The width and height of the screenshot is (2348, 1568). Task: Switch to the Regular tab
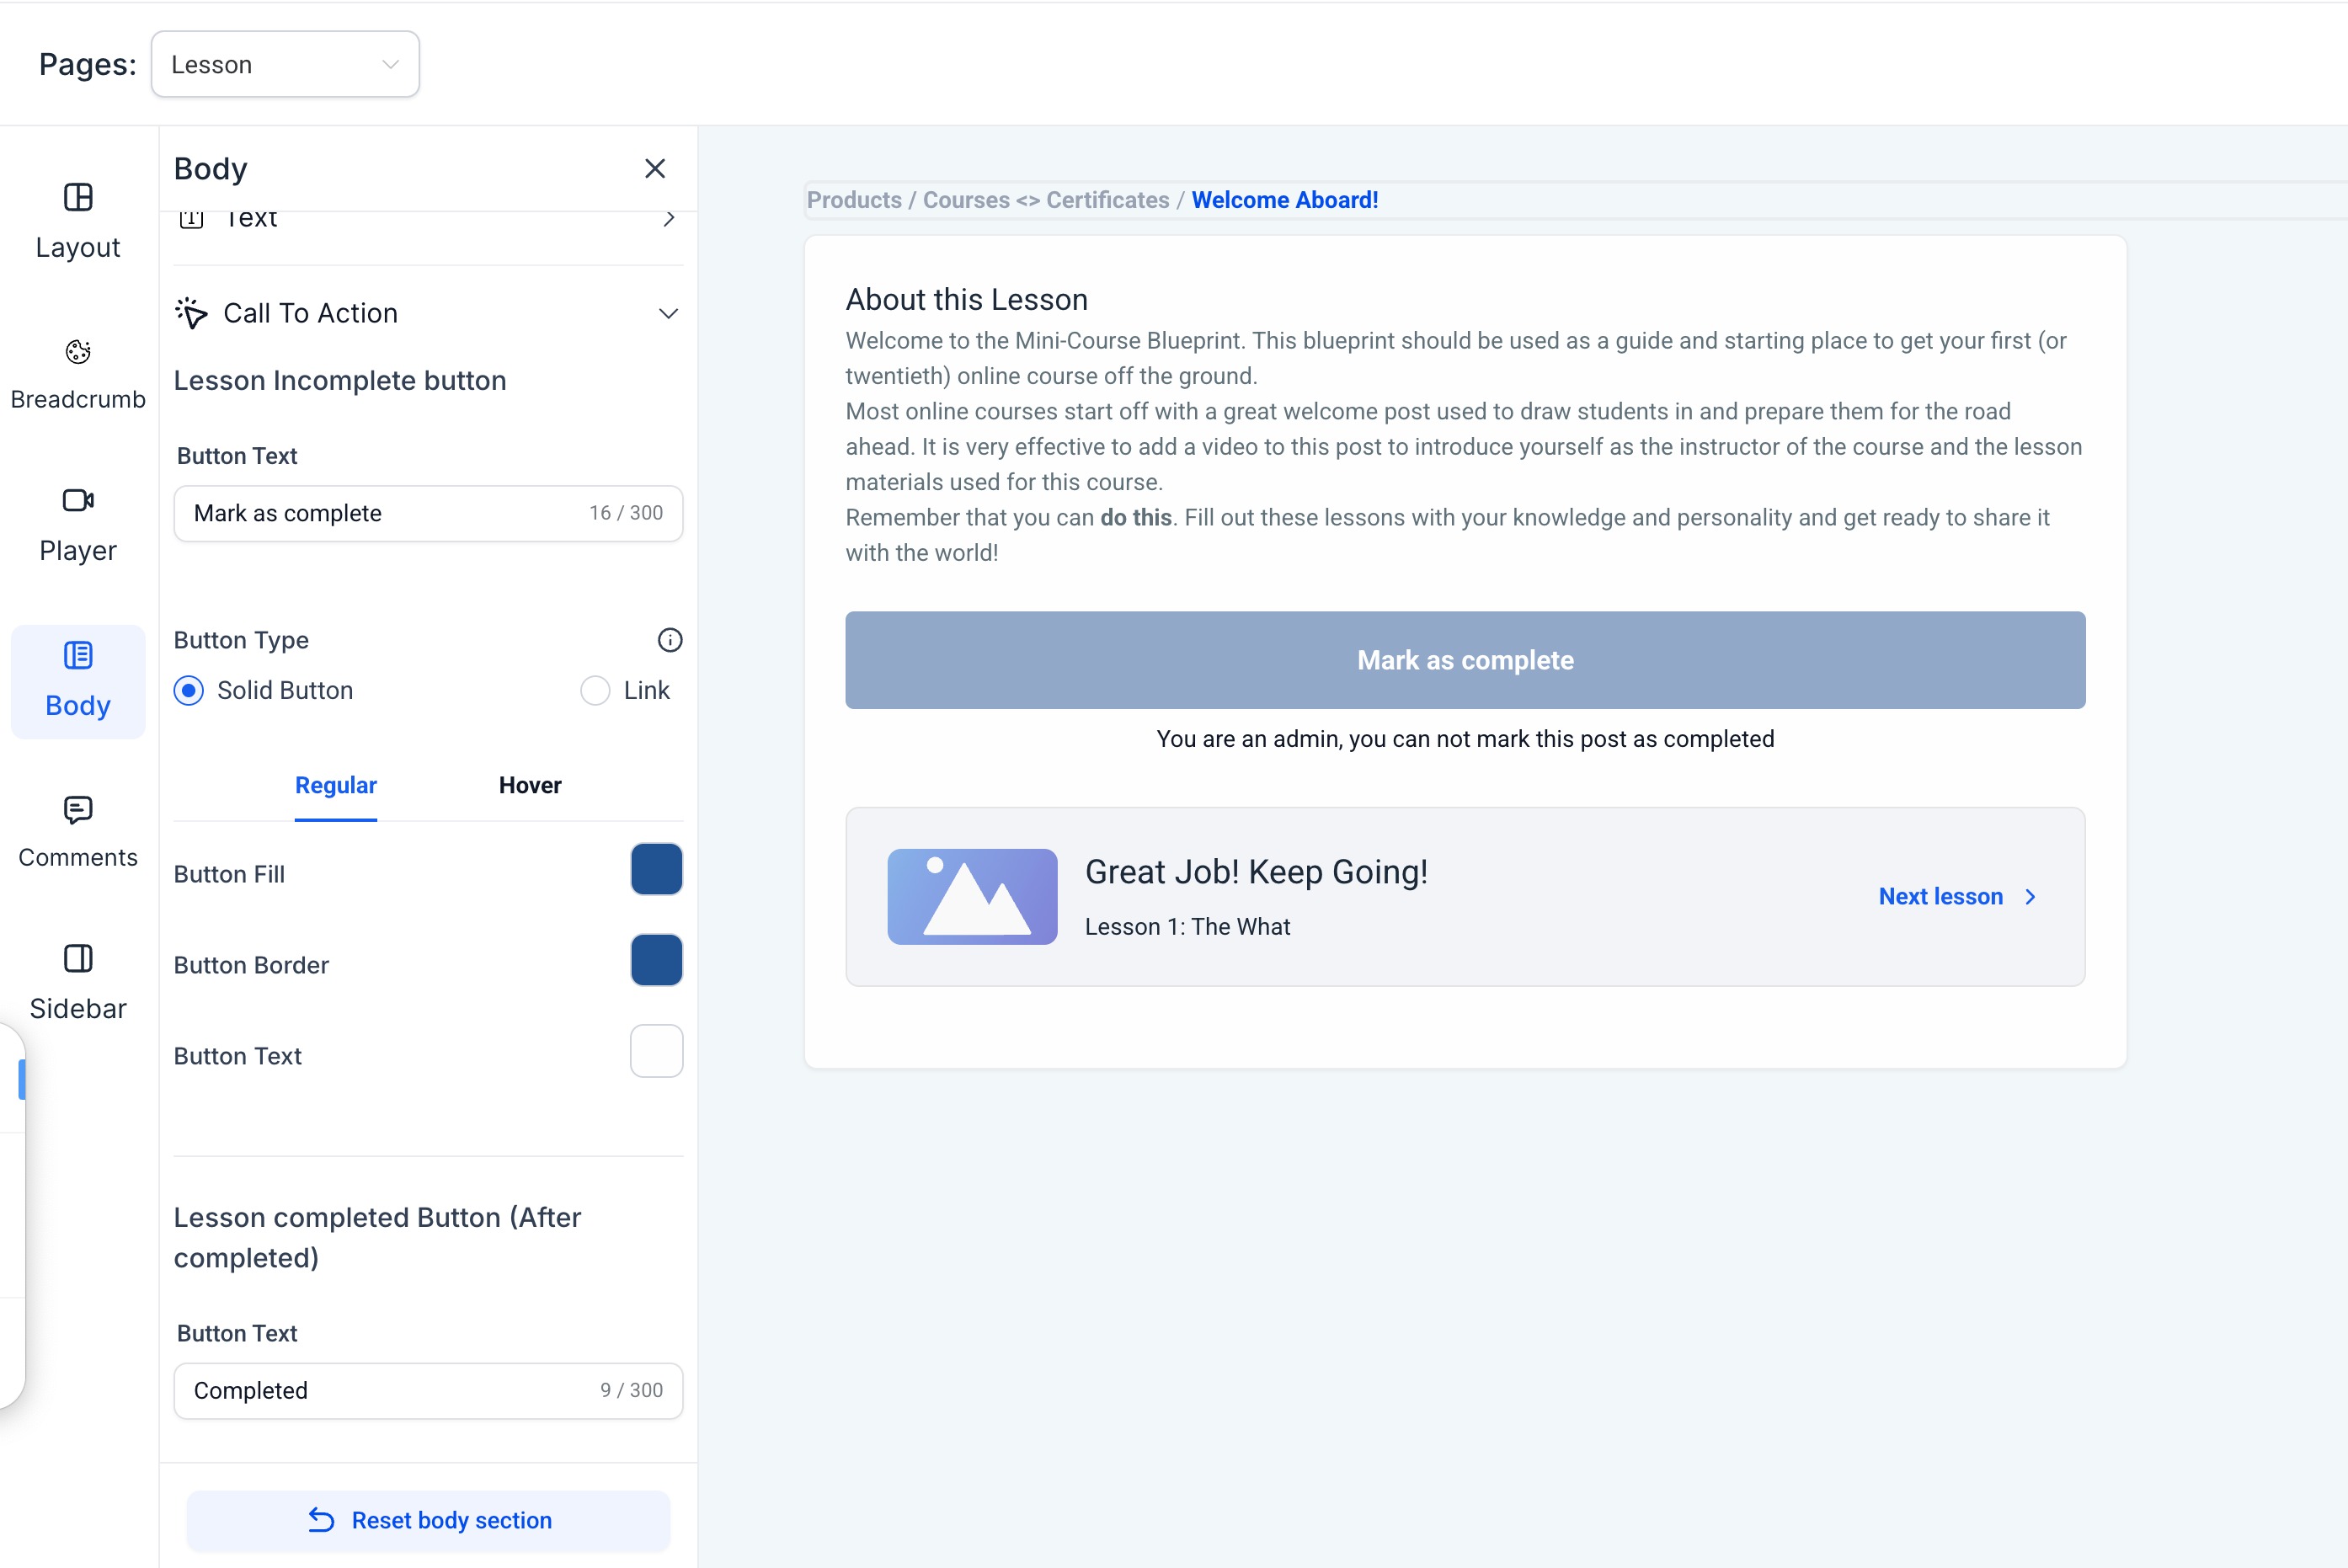[336, 786]
